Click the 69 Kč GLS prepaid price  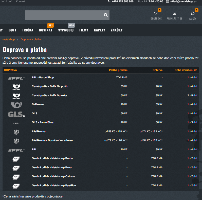coord(124,113)
